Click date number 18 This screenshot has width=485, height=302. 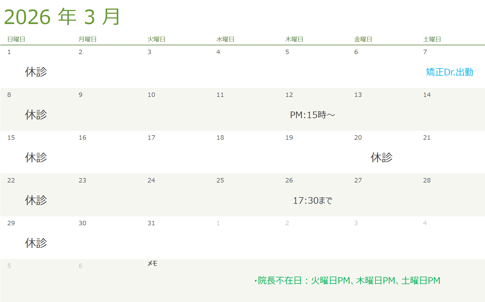(x=220, y=137)
